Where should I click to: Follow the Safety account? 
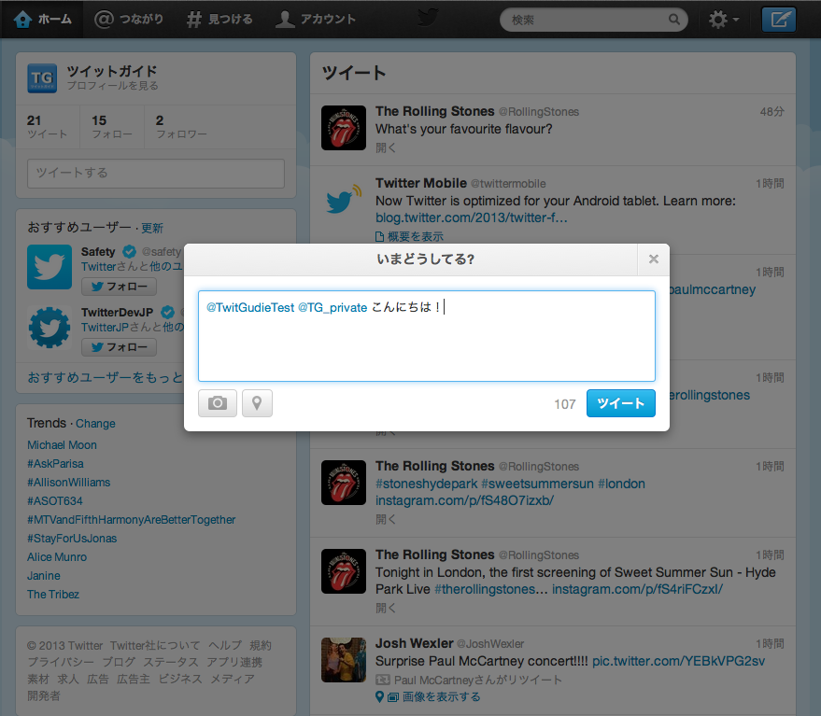pos(119,287)
